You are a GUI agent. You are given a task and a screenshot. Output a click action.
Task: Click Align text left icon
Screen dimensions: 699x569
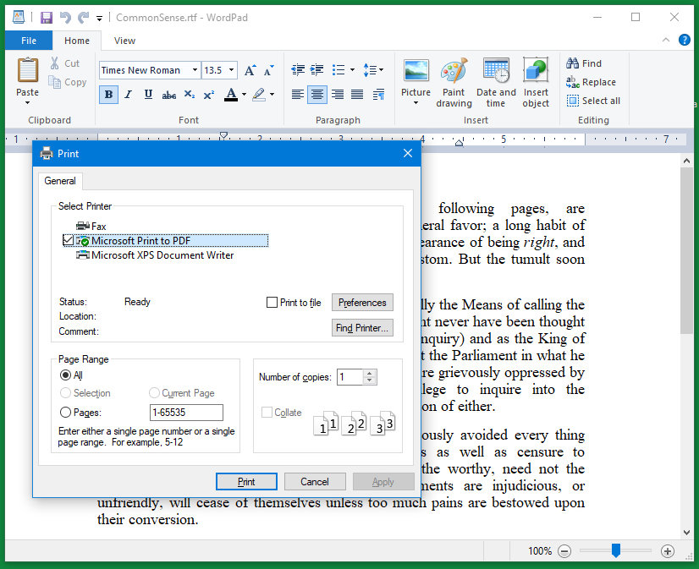pyautogui.click(x=298, y=95)
